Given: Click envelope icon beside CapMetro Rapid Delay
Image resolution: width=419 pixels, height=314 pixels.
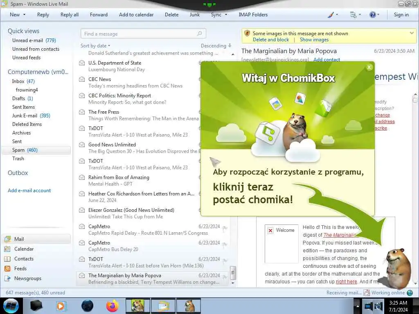Looking at the screenshot, I should pyautogui.click(x=82, y=227).
